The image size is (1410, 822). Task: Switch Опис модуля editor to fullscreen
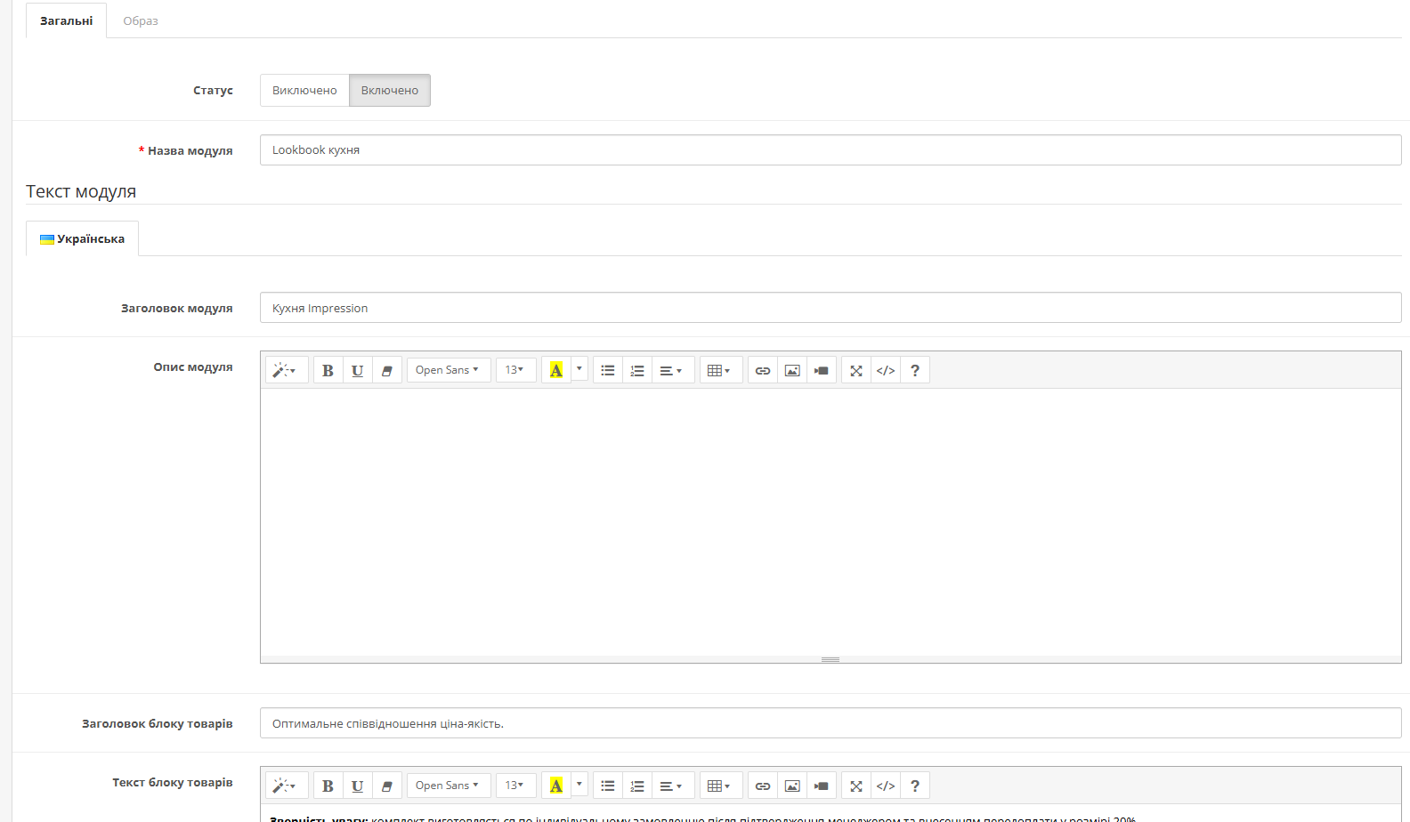[x=856, y=370]
